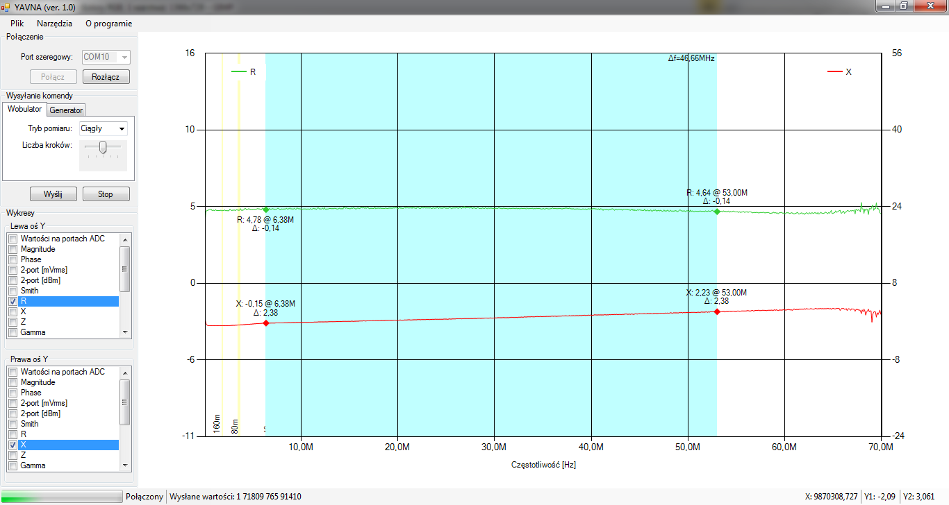The width and height of the screenshot is (949, 505).
Task: Uncheck R in the Lewa oś Y list
Action: [x=13, y=302]
